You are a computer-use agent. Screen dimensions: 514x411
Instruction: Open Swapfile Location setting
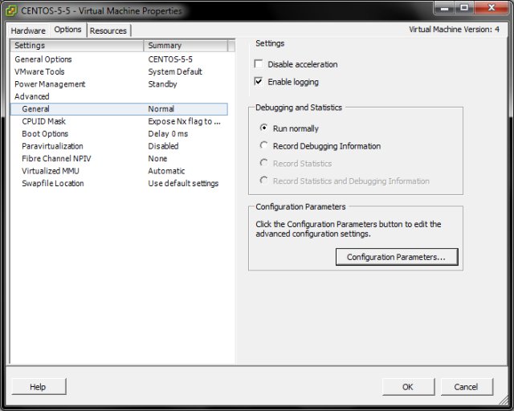tap(53, 183)
